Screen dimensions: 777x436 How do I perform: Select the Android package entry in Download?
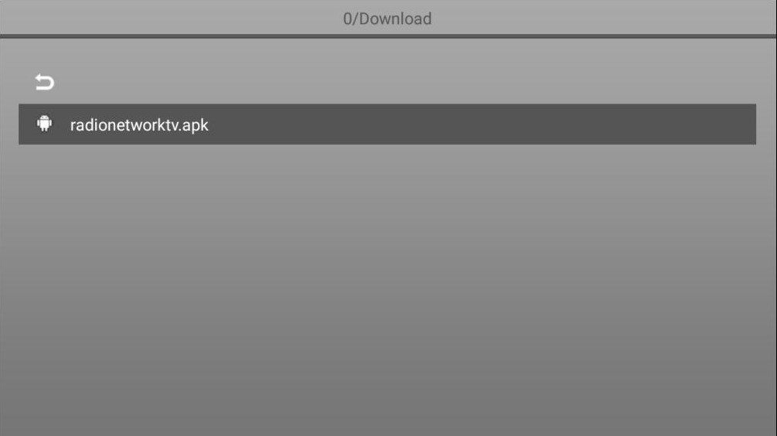pyautogui.click(x=387, y=124)
